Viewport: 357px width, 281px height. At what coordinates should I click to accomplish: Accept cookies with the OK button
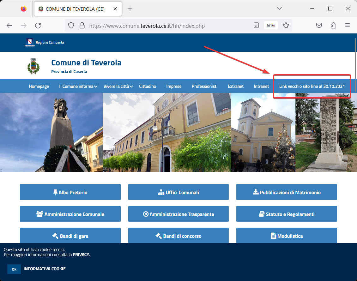click(14, 269)
